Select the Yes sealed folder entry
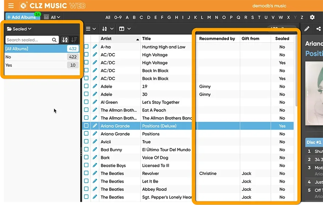The width and height of the screenshot is (323, 205). (42, 65)
